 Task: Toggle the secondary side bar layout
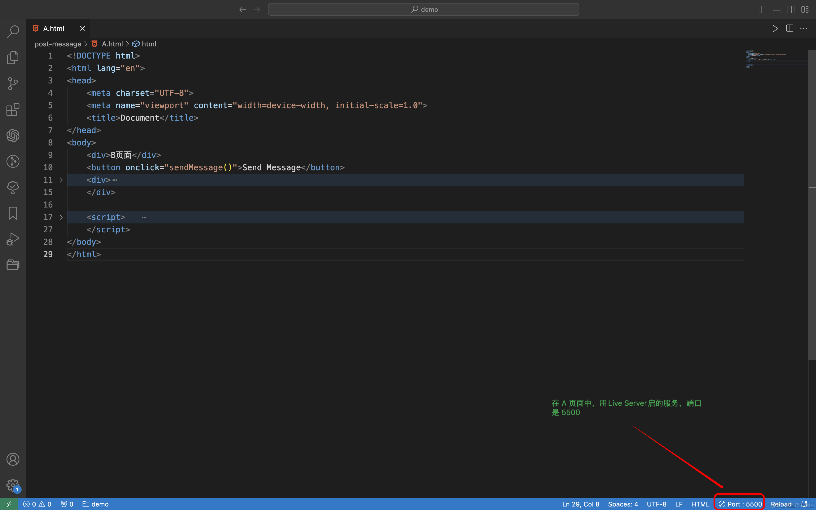pyautogui.click(x=791, y=9)
